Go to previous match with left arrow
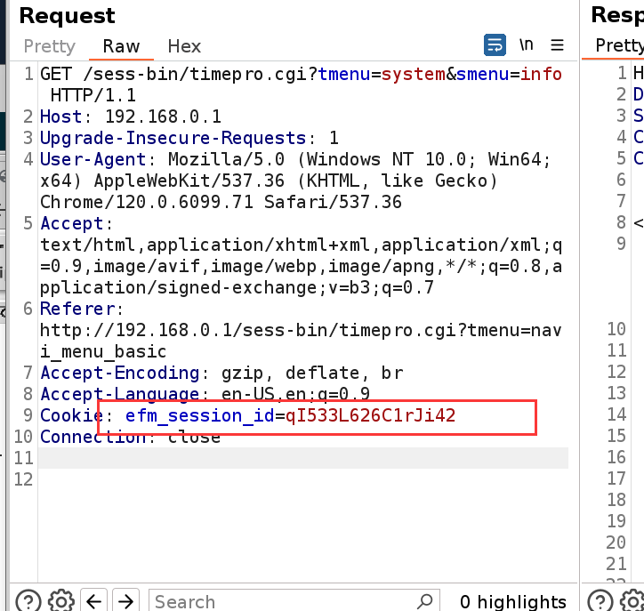This screenshot has width=644, height=611. [93, 600]
